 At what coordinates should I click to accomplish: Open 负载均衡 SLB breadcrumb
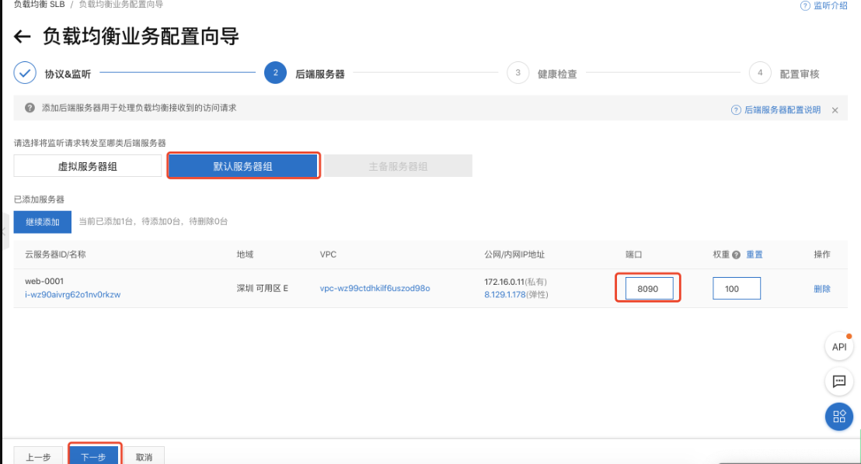[x=39, y=5]
